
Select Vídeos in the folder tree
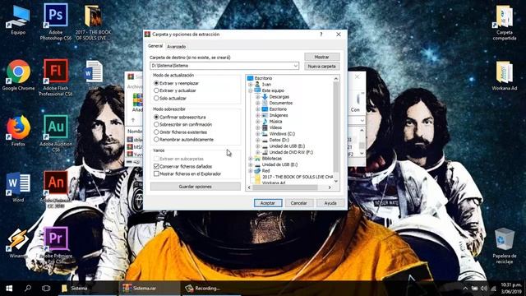pyautogui.click(x=275, y=127)
